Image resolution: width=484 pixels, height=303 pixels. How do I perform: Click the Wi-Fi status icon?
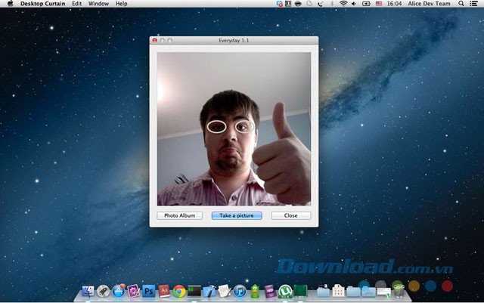tap(343, 4)
